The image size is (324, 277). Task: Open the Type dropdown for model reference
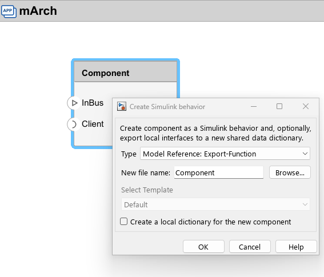pos(225,154)
